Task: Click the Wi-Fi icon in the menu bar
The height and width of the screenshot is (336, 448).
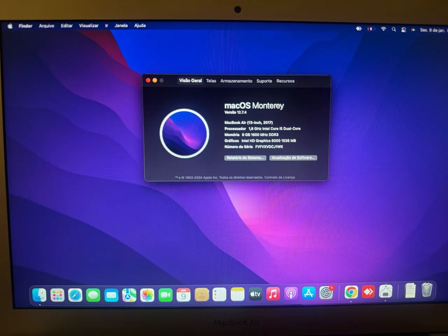Action: pos(383,29)
